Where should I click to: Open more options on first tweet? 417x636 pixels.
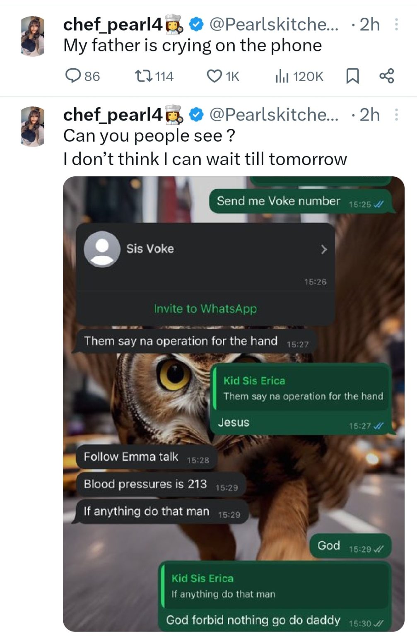point(396,25)
